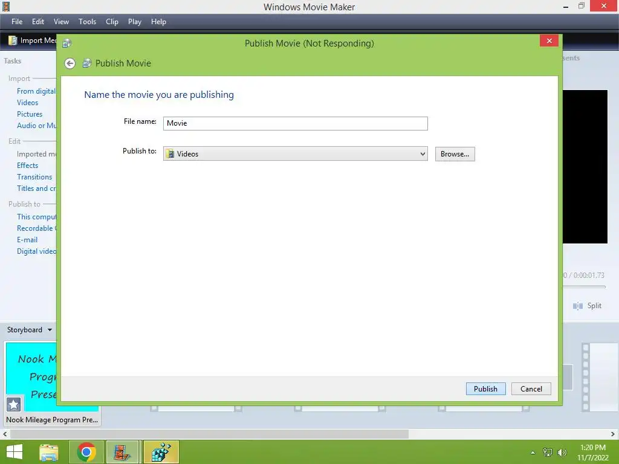Click the Publish button

tap(485, 388)
